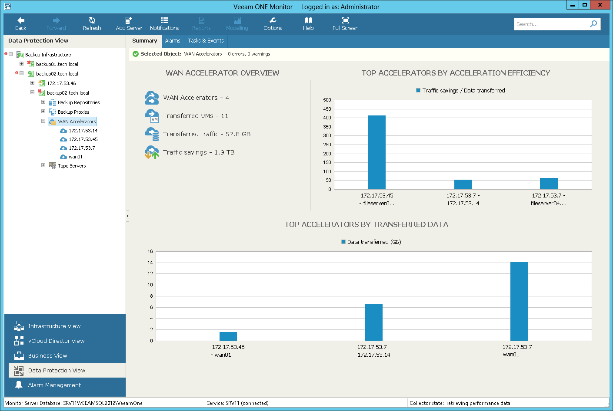Expand the Tape Servers node
The height and width of the screenshot is (411, 613).
[43, 165]
